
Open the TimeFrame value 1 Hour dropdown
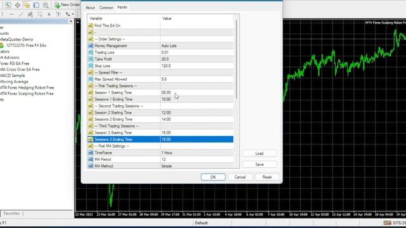(197, 153)
